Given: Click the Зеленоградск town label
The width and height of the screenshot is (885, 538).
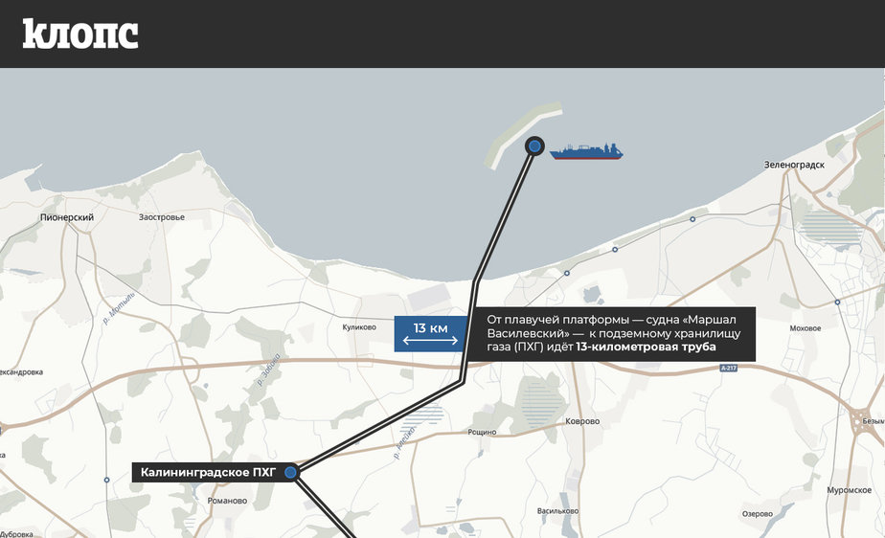Looking at the screenshot, I should 794,165.
